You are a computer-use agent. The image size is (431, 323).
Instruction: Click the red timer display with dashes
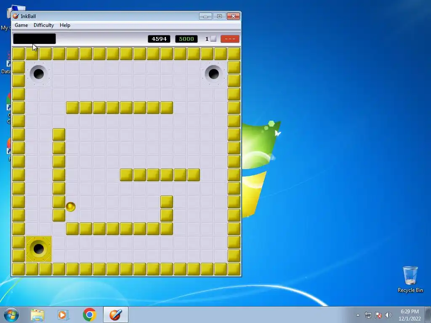tap(230, 39)
